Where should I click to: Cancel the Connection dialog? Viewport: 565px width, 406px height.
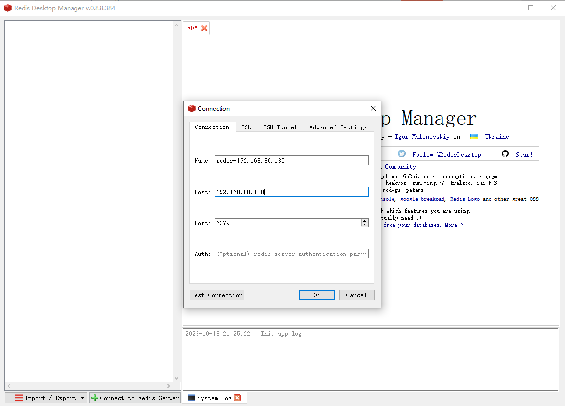coord(357,295)
